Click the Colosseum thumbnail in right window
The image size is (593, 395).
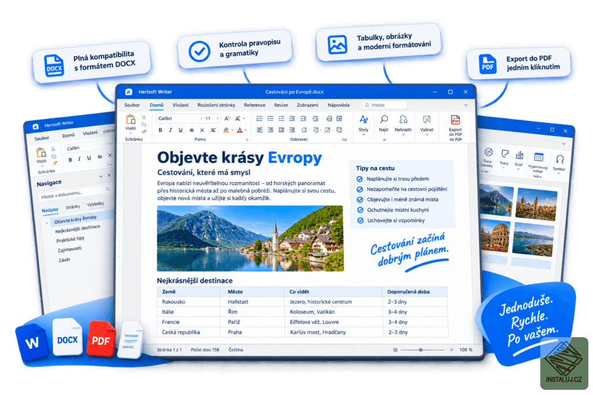click(x=496, y=237)
